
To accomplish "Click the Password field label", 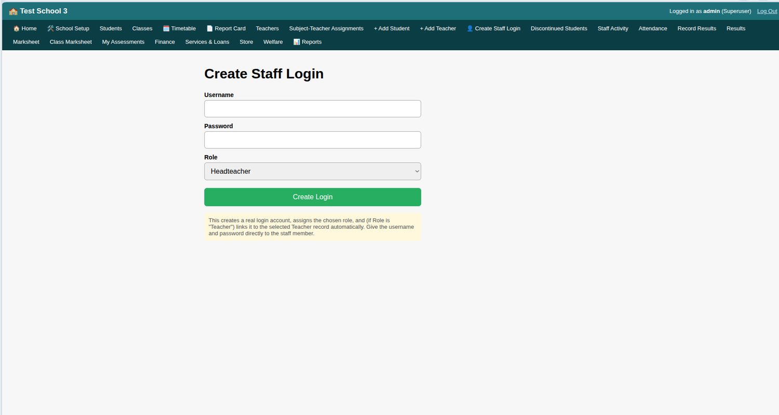I will pyautogui.click(x=219, y=126).
